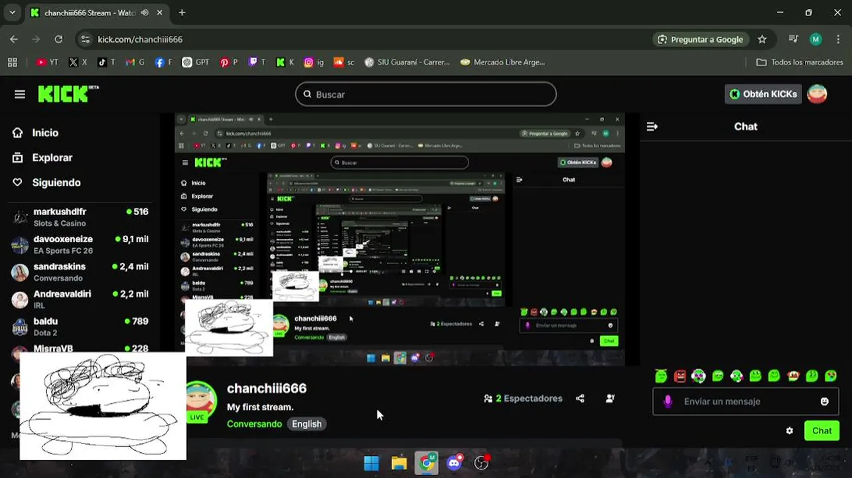
Task: Open the TikTok bookmark
Action: (106, 62)
